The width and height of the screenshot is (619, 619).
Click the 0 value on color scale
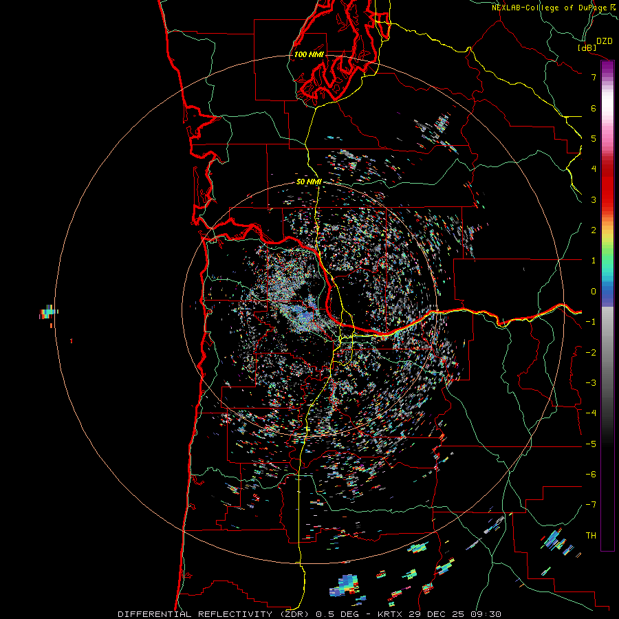click(x=594, y=292)
